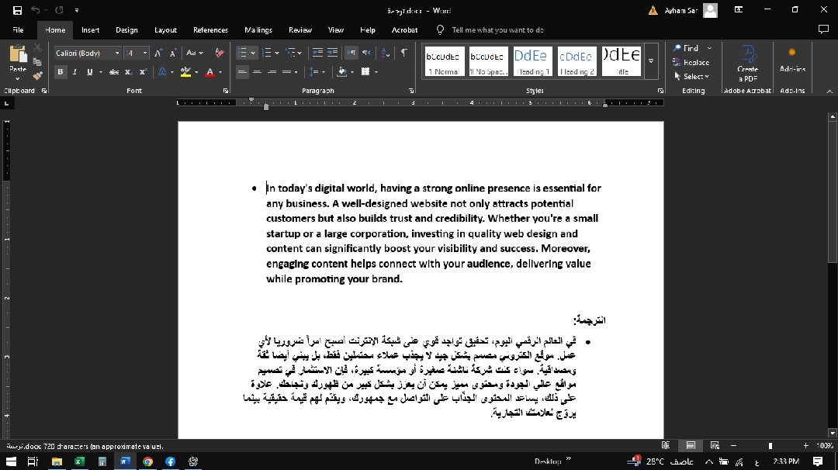The height and width of the screenshot is (470, 838).
Task: Click the Replace icon in Editing
Action: pos(691,62)
